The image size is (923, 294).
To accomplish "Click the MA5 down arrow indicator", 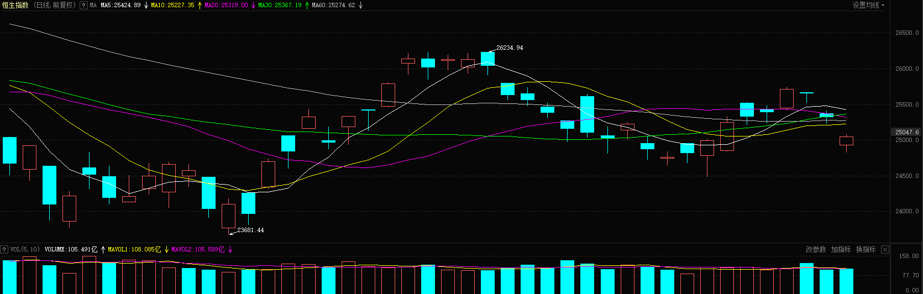I will 146,6.
